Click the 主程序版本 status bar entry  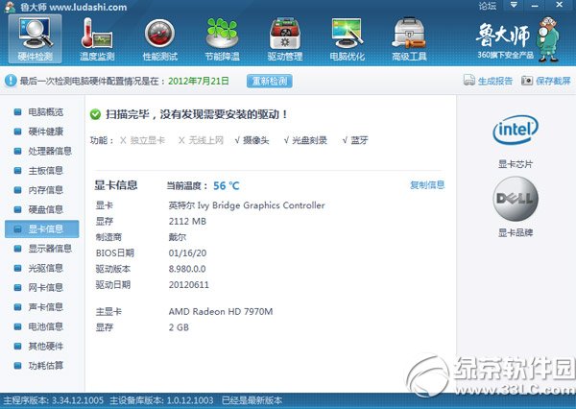[x=53, y=400]
